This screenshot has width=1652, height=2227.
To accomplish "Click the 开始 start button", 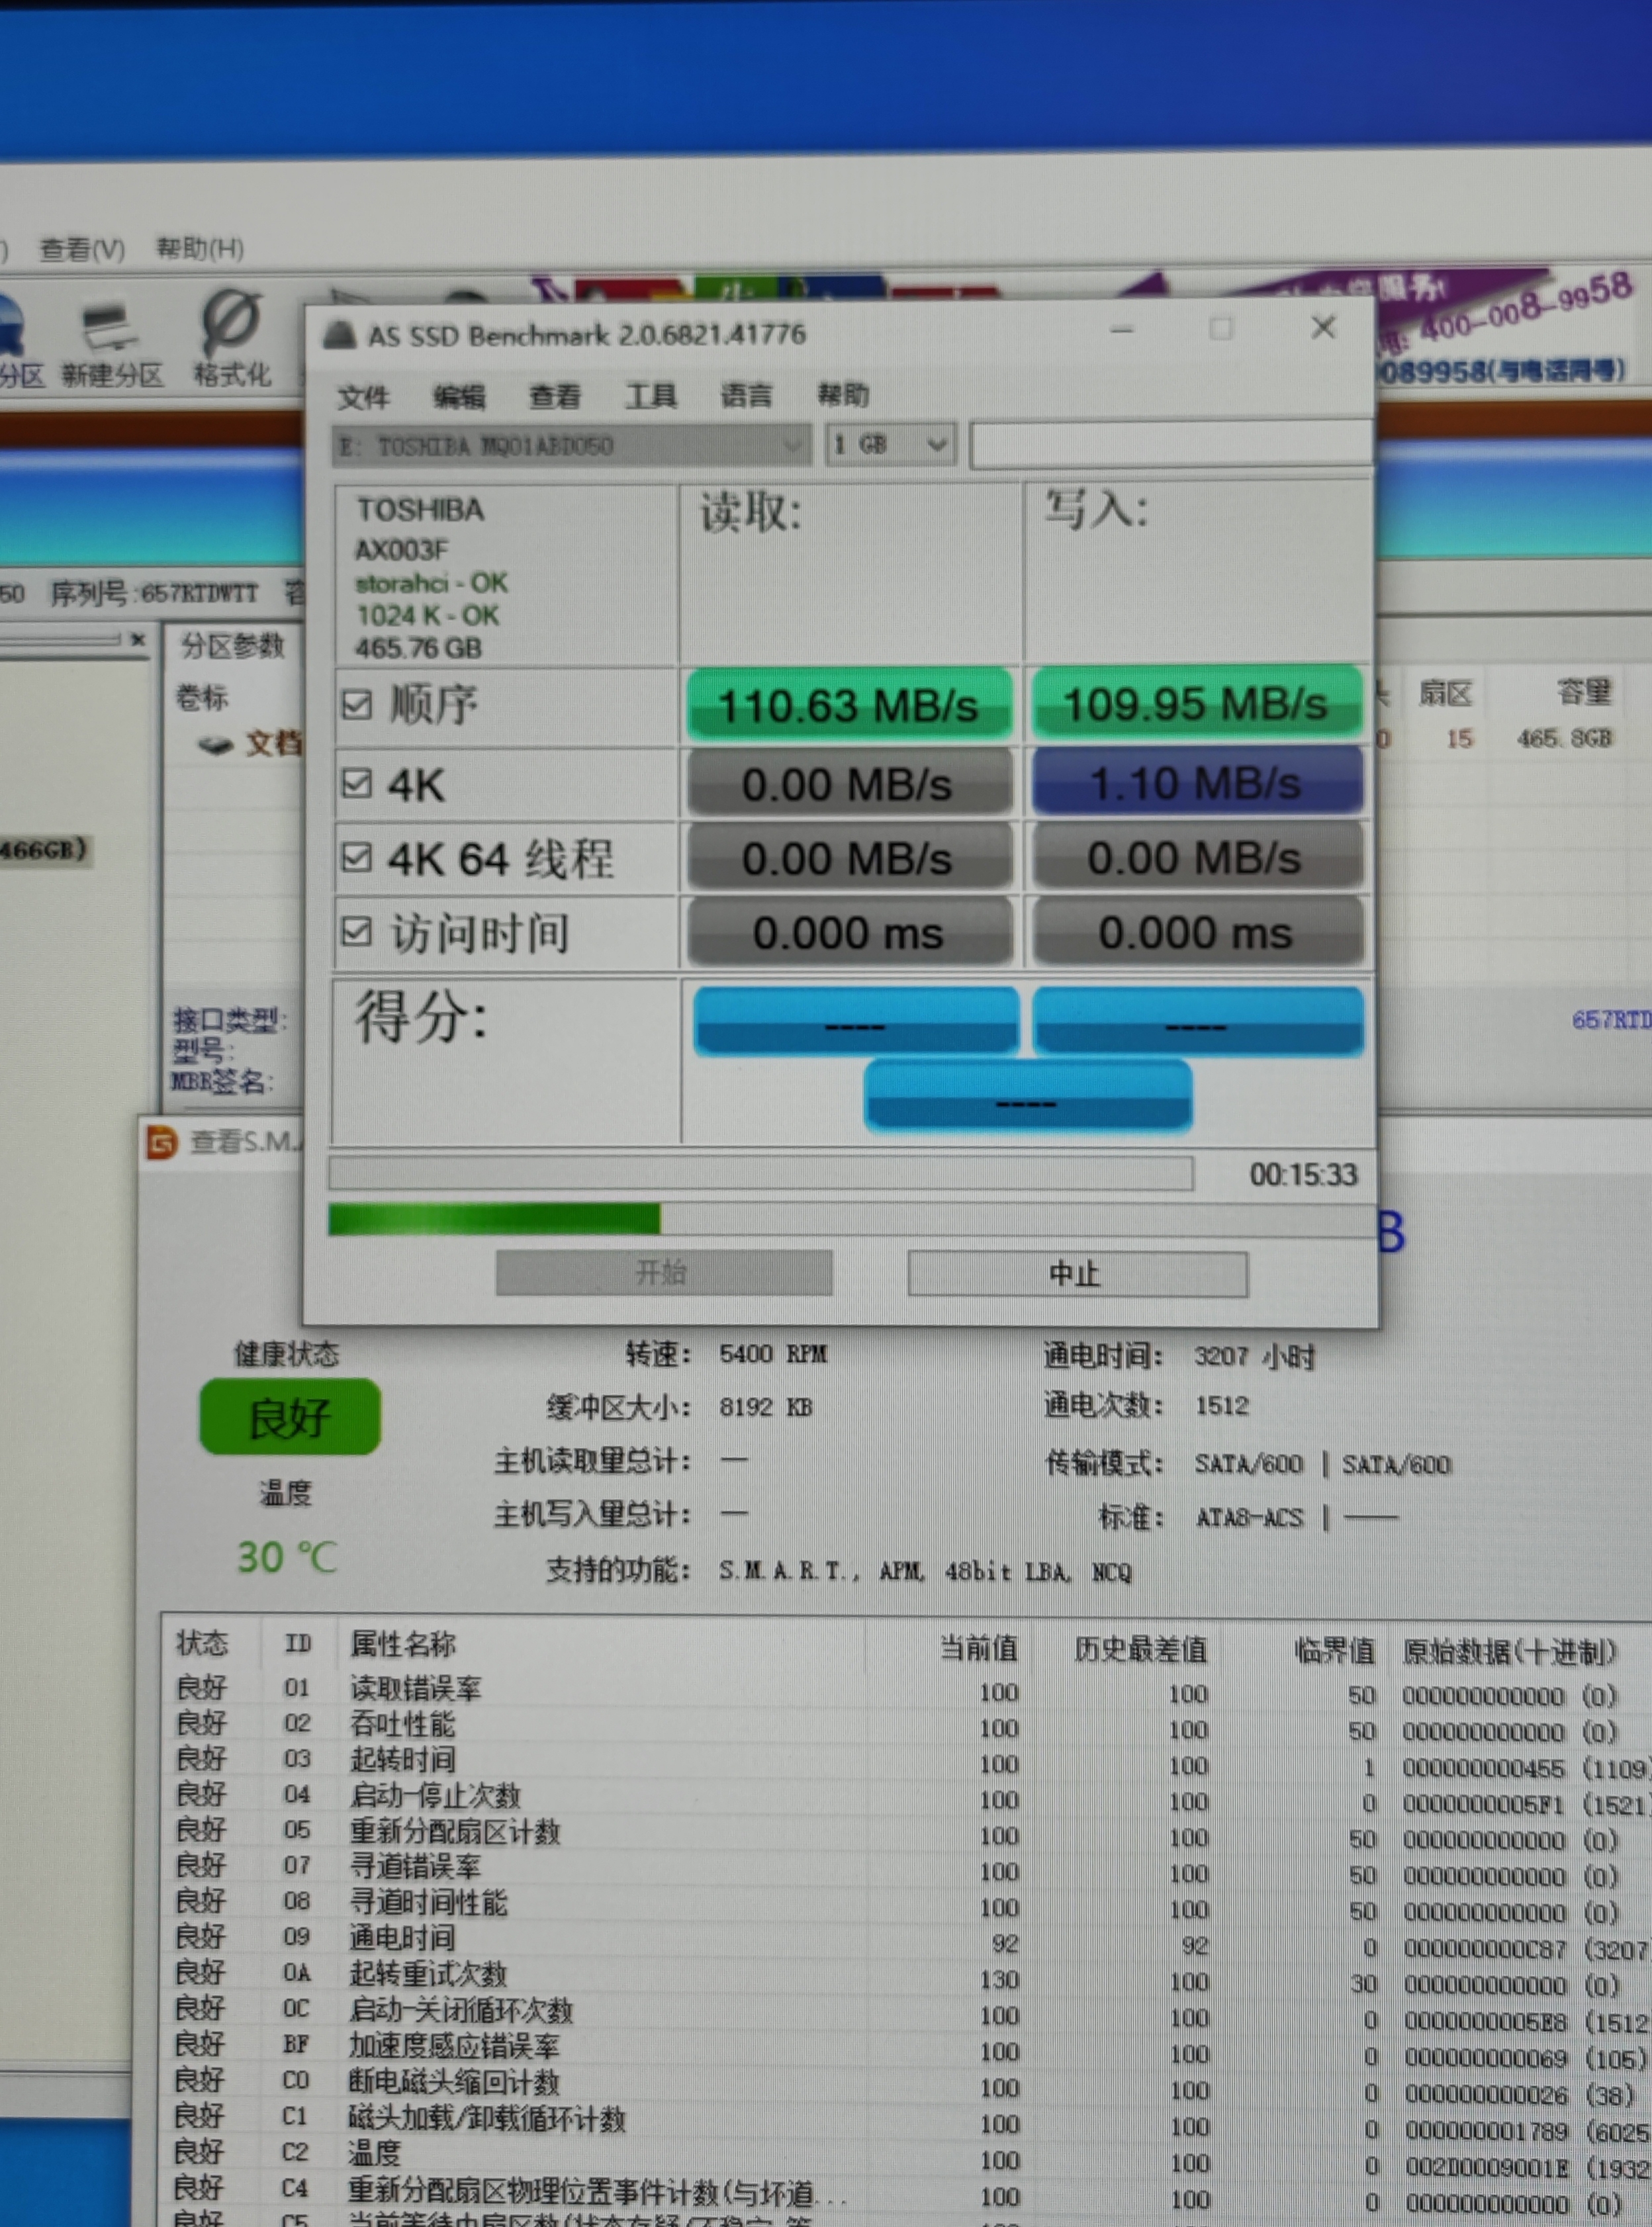I will [x=664, y=1273].
